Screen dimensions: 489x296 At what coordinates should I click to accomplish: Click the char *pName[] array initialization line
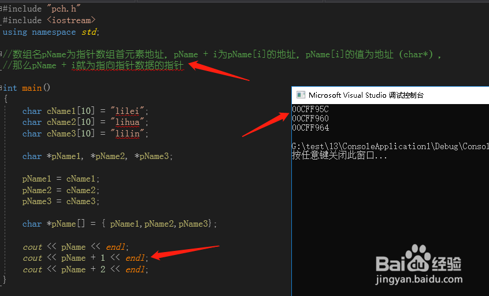[x=120, y=224]
